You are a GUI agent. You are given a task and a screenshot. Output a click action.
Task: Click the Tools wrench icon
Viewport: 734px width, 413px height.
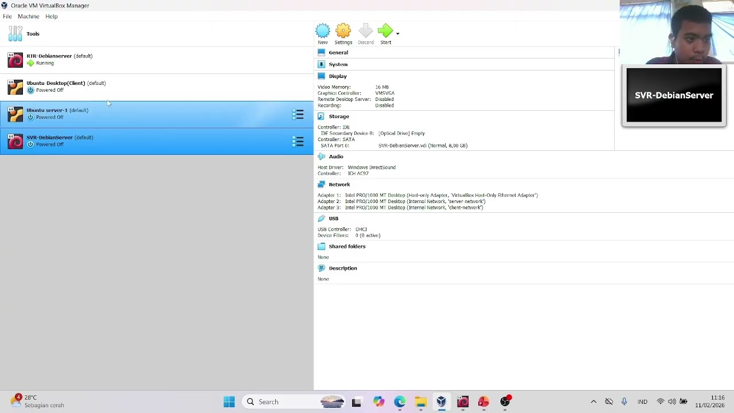(15, 34)
